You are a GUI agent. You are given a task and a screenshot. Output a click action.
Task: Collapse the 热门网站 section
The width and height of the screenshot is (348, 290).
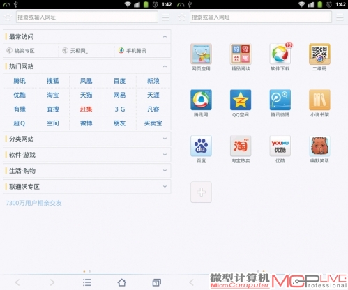tap(165, 66)
